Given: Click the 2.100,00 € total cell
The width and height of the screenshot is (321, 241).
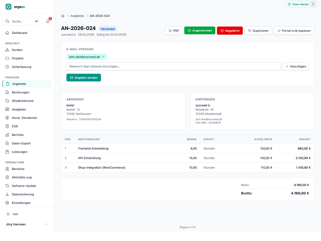Looking at the screenshot, I should (x=303, y=158).
